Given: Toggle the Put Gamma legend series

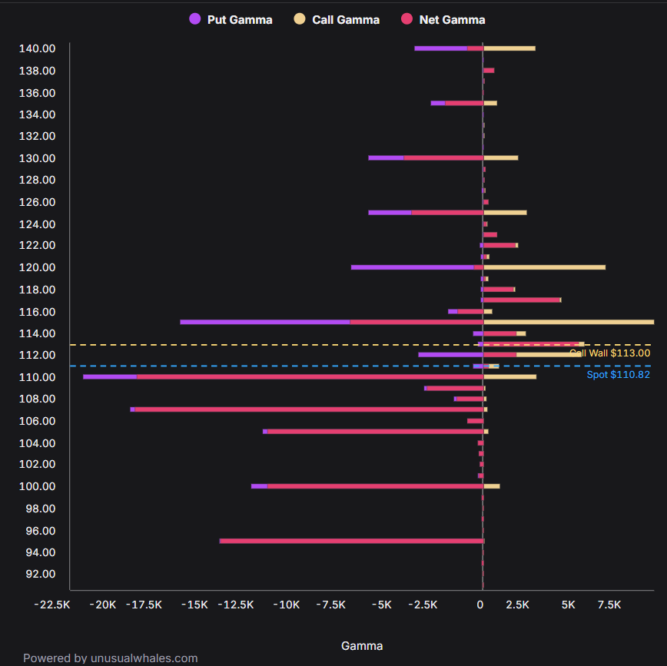Looking at the screenshot, I should 231,19.
